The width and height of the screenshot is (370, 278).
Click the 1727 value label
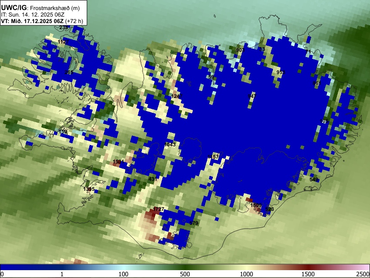click(158, 209)
